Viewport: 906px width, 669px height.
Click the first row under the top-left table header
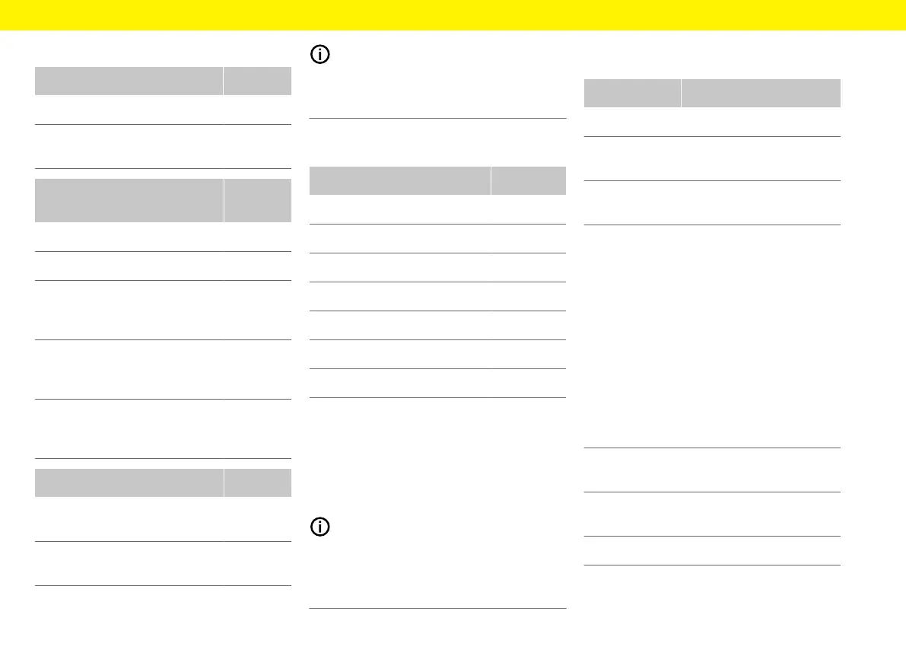coord(163,110)
